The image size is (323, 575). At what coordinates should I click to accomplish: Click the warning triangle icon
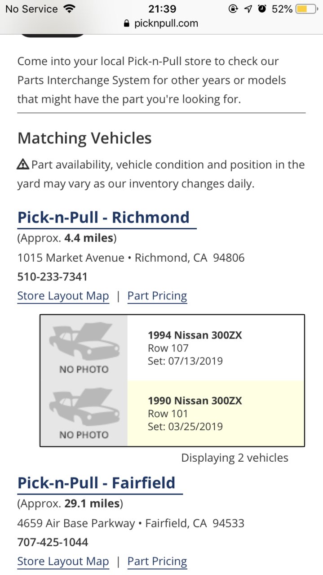coord(23,165)
